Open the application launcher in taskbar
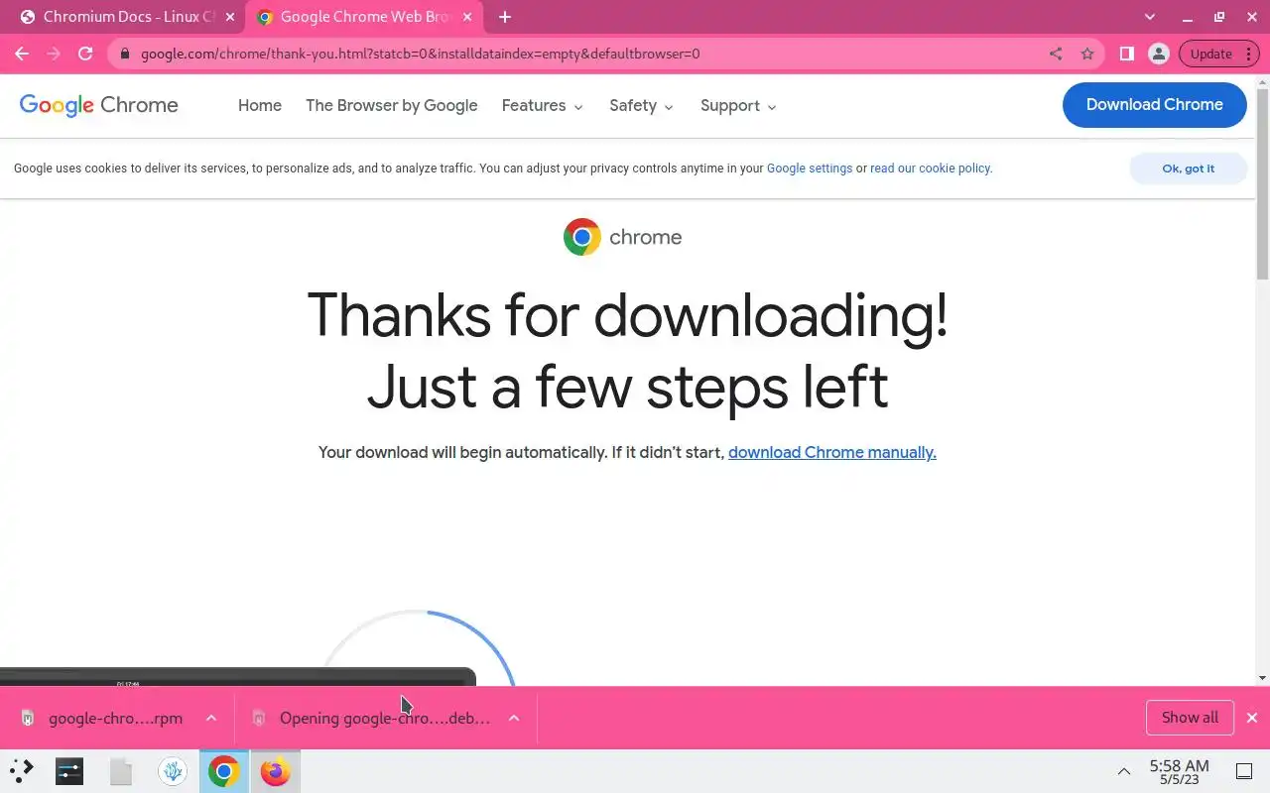Image resolution: width=1270 pixels, height=793 pixels. pos(22,770)
